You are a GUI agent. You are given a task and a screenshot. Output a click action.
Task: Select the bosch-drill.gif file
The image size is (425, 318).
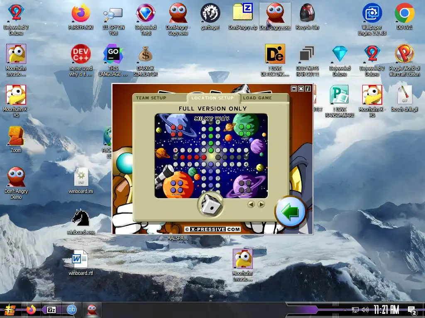coord(404,99)
